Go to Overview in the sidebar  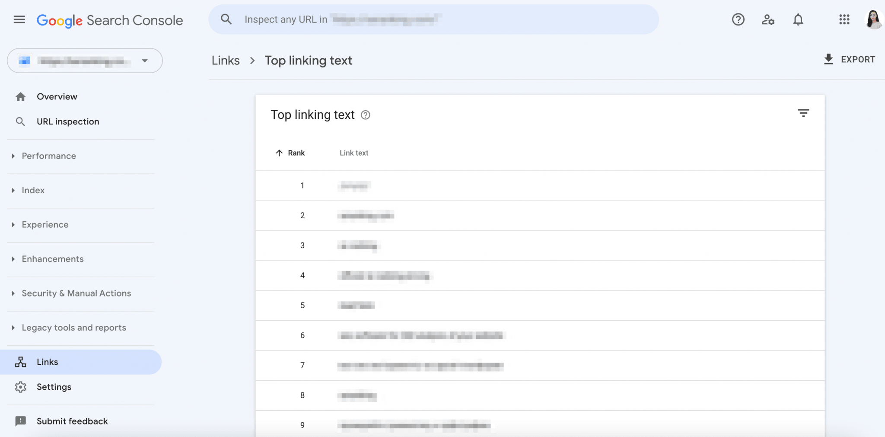click(x=57, y=96)
